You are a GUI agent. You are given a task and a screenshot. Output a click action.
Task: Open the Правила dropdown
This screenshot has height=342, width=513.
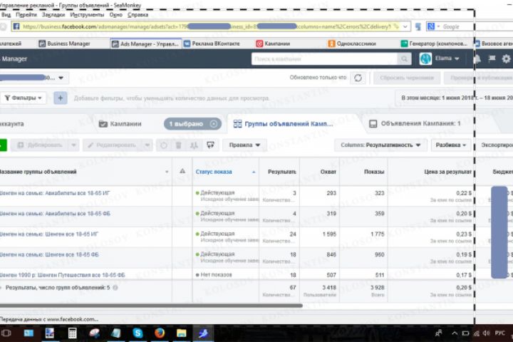(244, 145)
